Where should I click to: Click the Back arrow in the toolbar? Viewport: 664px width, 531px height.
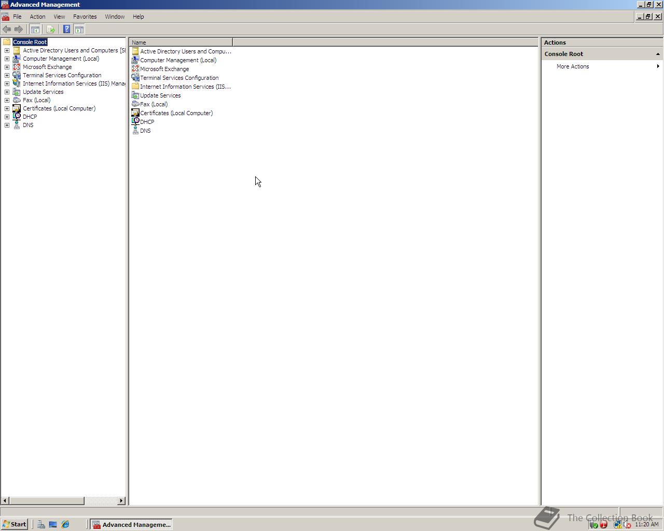point(7,30)
